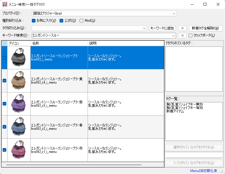The image size is (225, 174).
Task: Click the X button beside keyword search field
Action: point(182,36)
